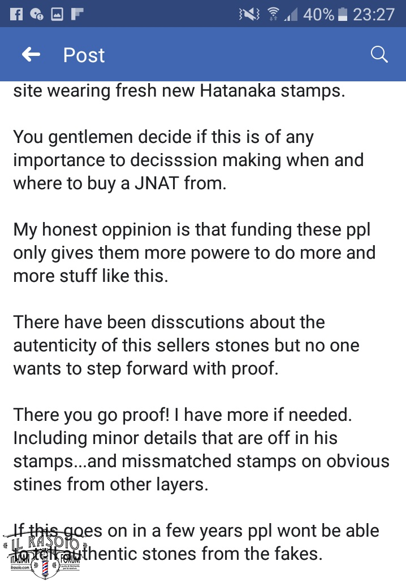Tap the 40% battery percentage text

318,15
